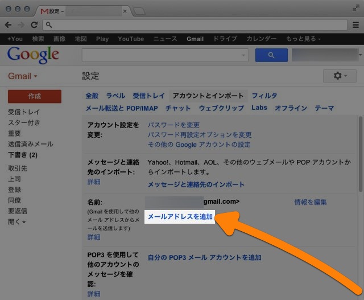Image resolution: width=364 pixels, height=300 pixels.
Task: Select Gmail in the Google bar
Action: pos(195,39)
